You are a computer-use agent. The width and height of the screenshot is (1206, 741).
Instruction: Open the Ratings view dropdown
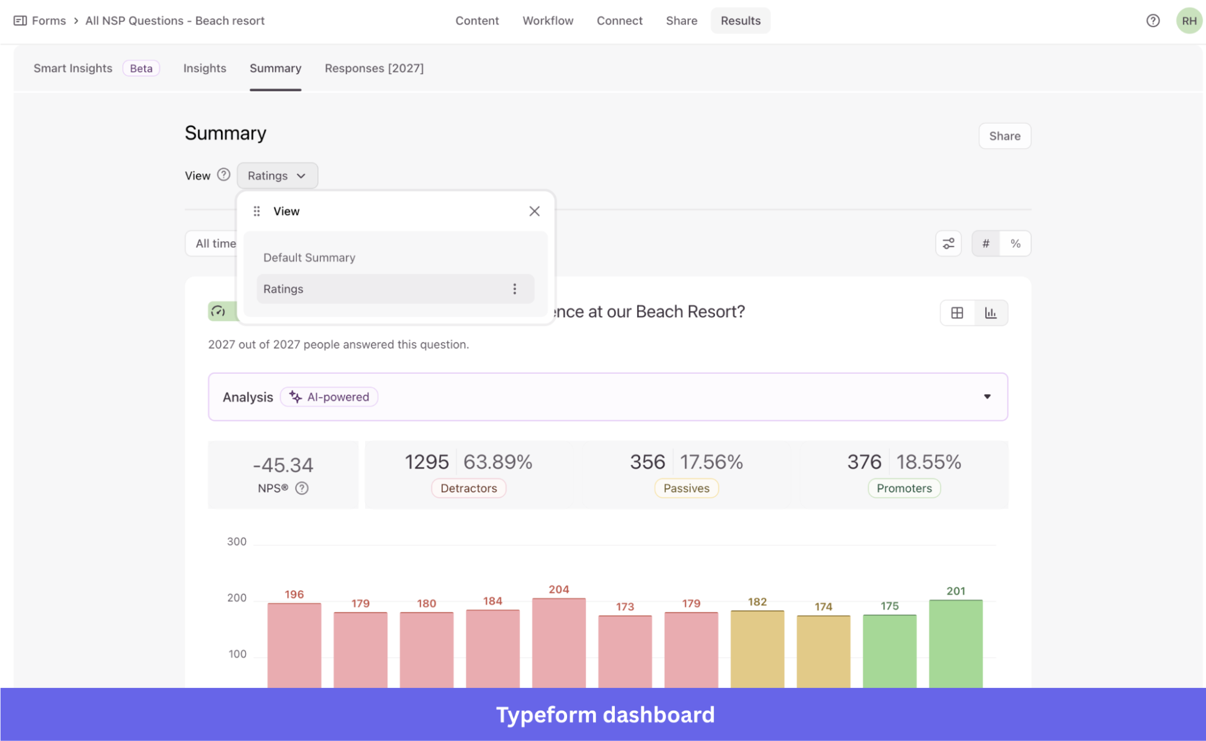(277, 175)
